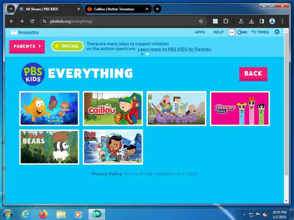Screen dimensions: 294x220
Task: Show hidden system tray icons arrow
Action: click(244, 215)
